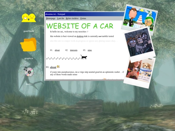Click the about heading link
The width and height of the screenshot is (175, 131).
pyautogui.click(x=53, y=67)
